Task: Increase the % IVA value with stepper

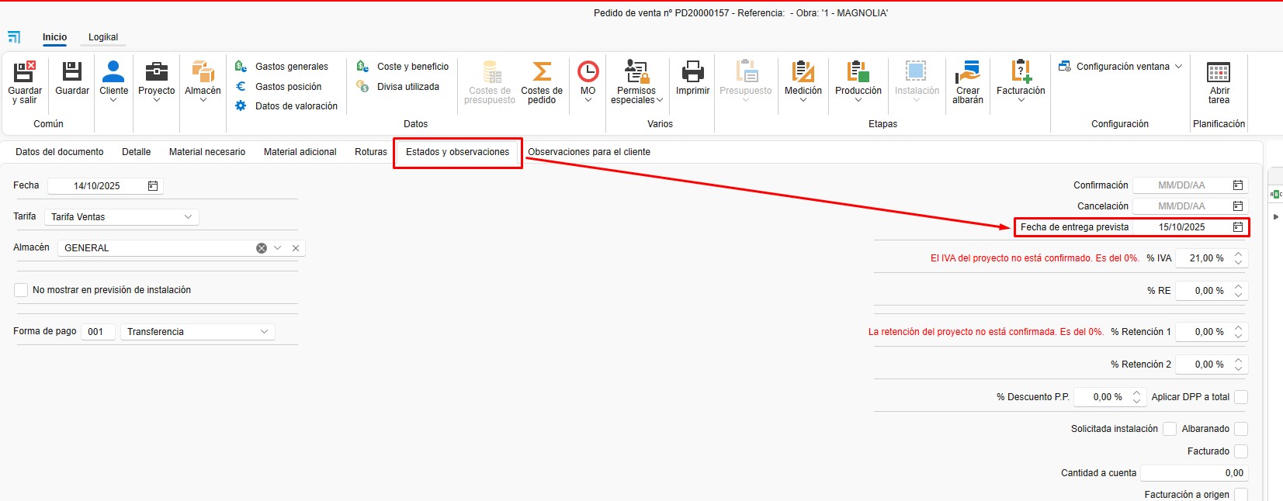Action: tap(1239, 254)
